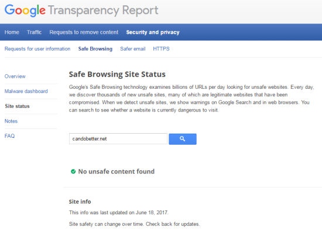Viewport: 322px width, 230px height.
Task: Open the HTTPS section link
Action: coord(161,49)
